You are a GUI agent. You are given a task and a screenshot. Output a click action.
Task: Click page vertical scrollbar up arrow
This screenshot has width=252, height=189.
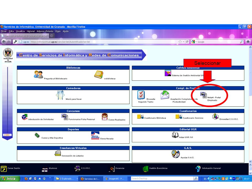tap(250, 47)
